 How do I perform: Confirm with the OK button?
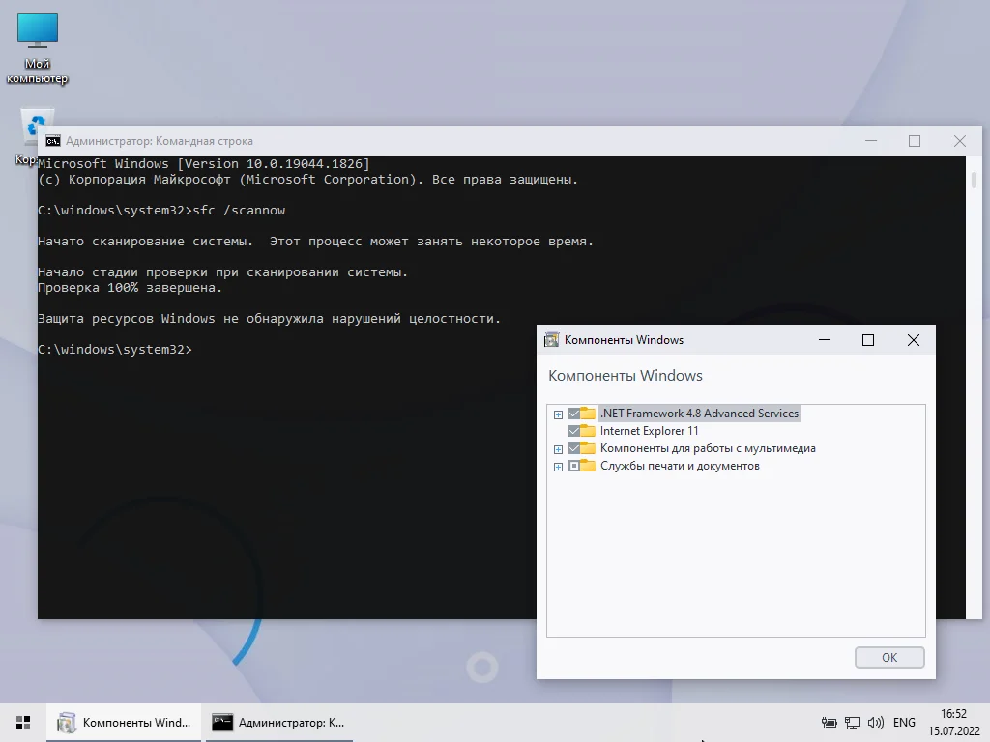coord(889,657)
